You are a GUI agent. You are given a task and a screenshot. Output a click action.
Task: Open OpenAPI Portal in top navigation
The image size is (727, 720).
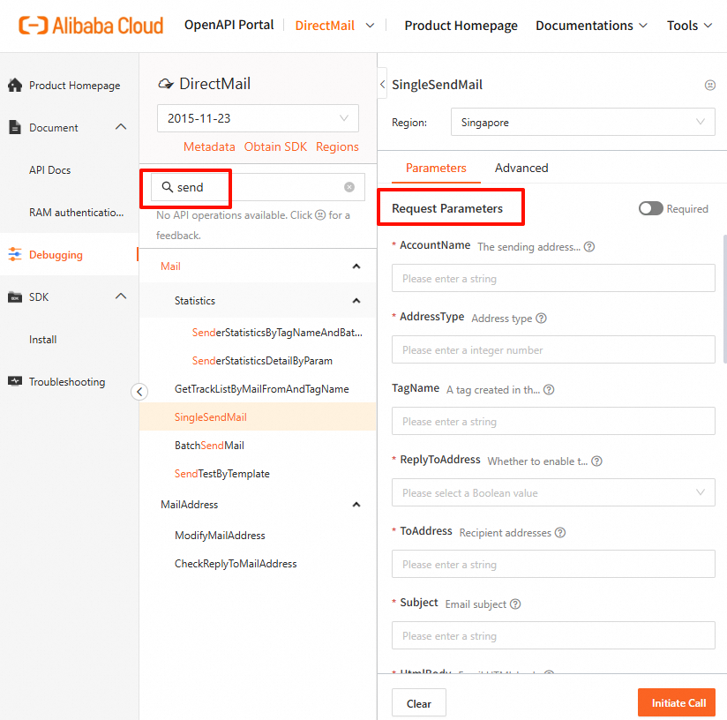(229, 25)
